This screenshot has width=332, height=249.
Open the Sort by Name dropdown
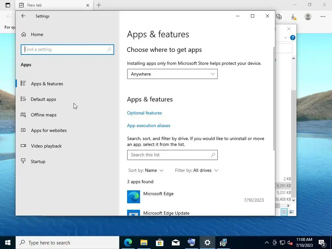tap(146, 170)
